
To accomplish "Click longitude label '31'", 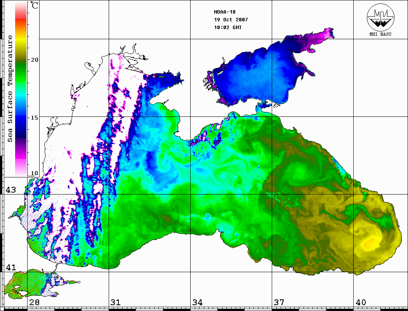I will point(116,302).
